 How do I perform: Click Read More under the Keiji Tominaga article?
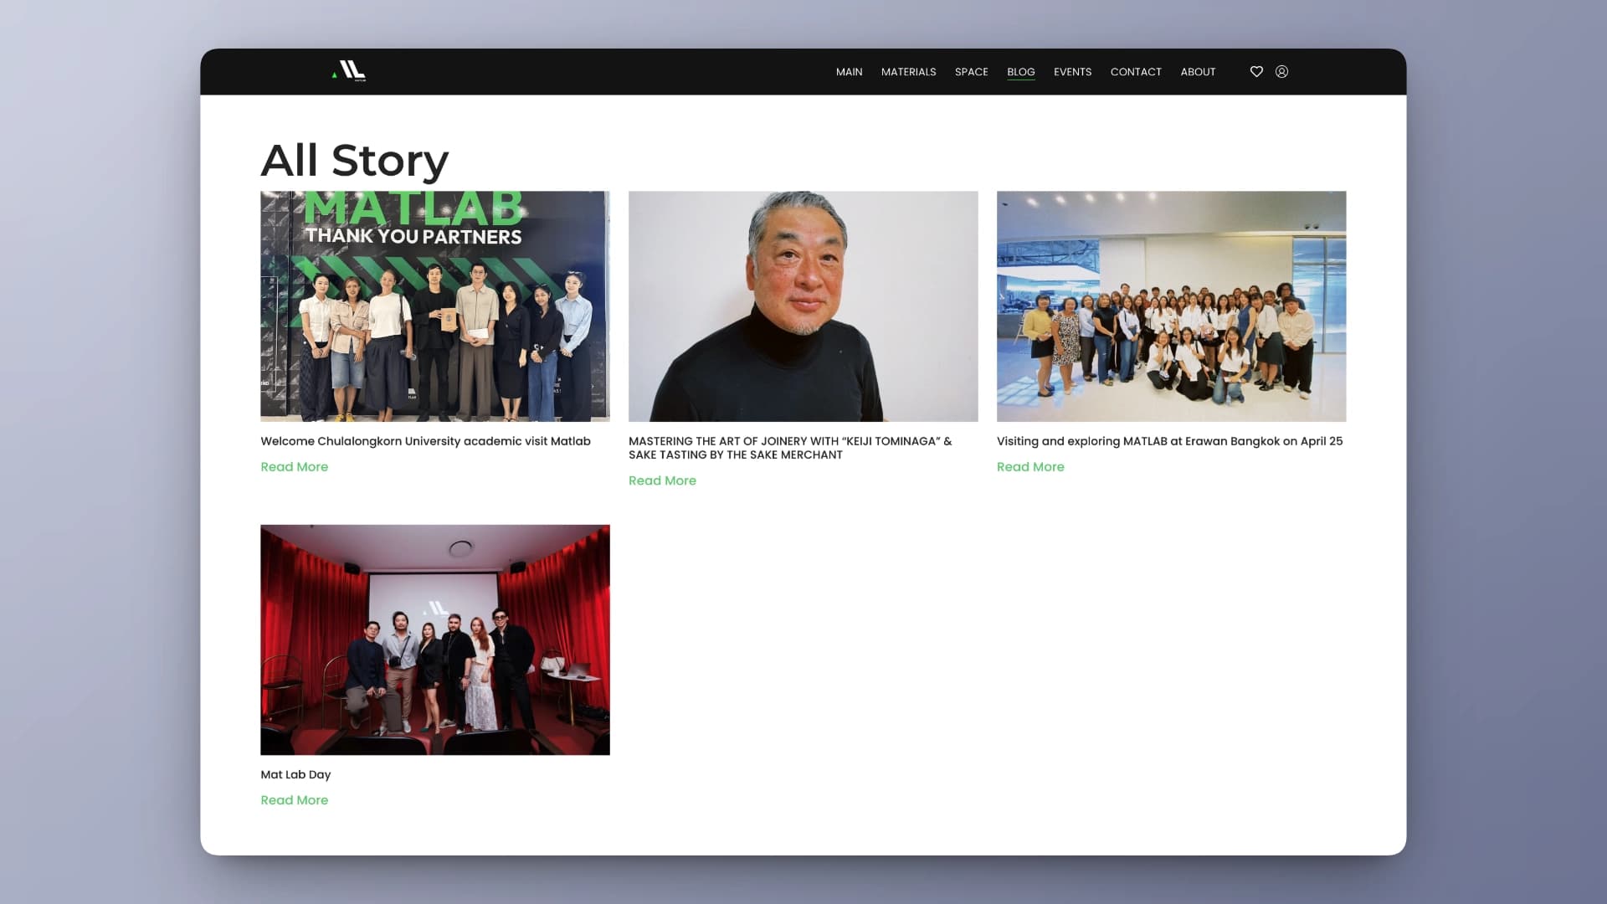662,480
